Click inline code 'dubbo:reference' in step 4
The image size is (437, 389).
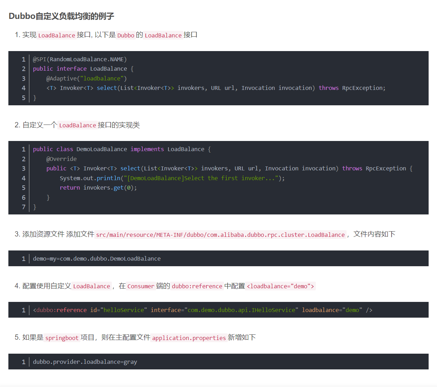[197, 286]
